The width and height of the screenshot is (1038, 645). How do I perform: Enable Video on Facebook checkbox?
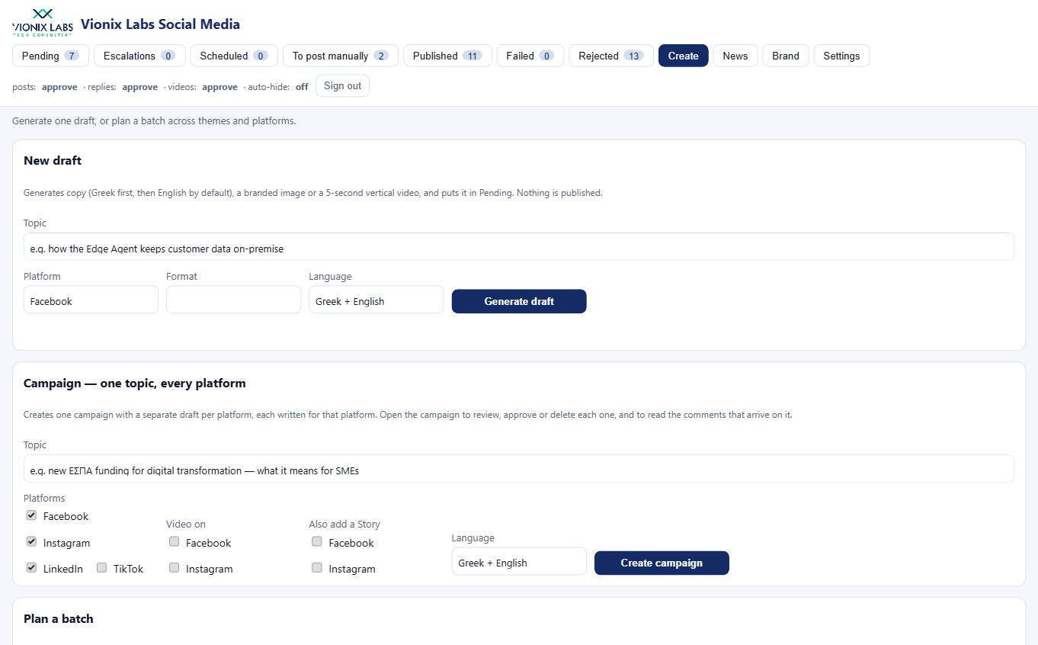[174, 542]
